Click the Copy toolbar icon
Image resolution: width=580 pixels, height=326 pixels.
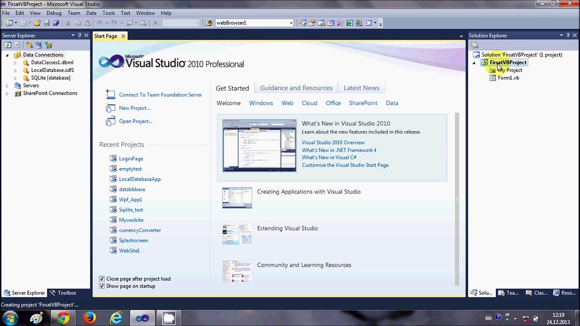tap(77, 23)
